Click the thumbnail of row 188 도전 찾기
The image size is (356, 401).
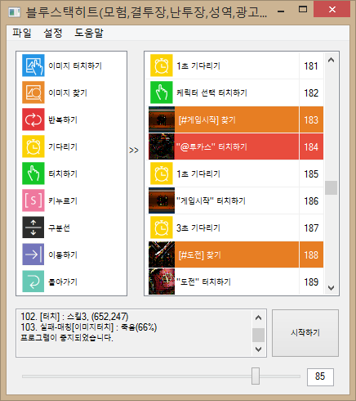coord(162,255)
